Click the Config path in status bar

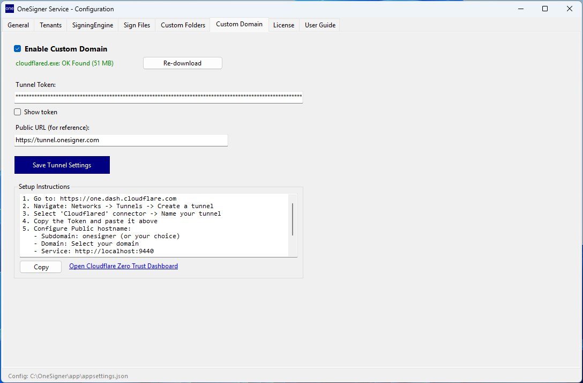68,376
